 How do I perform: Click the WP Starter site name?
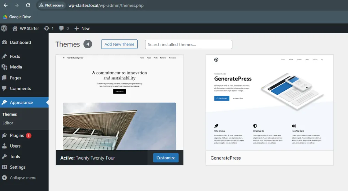(29, 29)
